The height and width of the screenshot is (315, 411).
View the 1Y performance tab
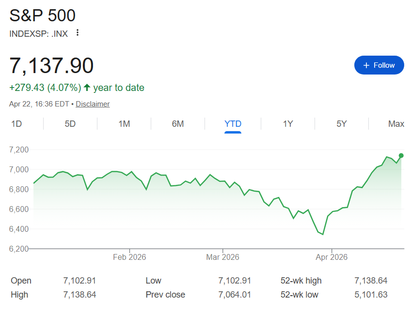pos(288,123)
